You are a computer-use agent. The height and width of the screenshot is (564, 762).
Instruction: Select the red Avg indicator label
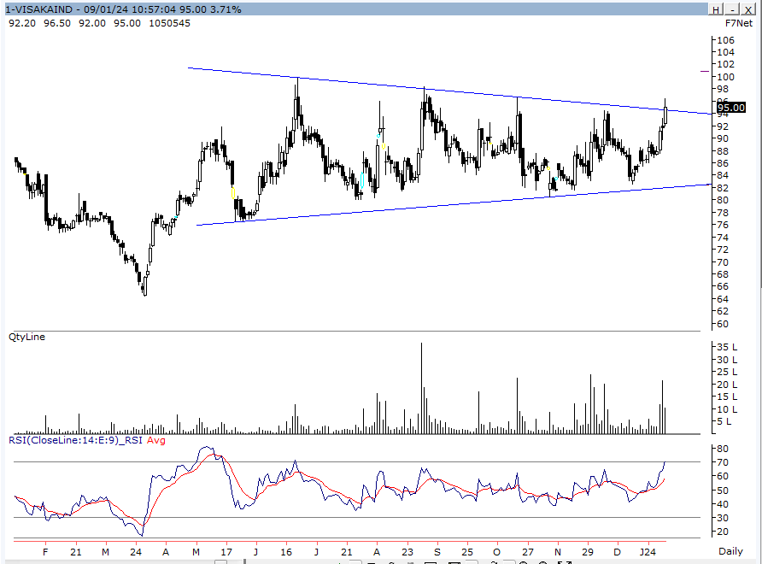tap(156, 440)
